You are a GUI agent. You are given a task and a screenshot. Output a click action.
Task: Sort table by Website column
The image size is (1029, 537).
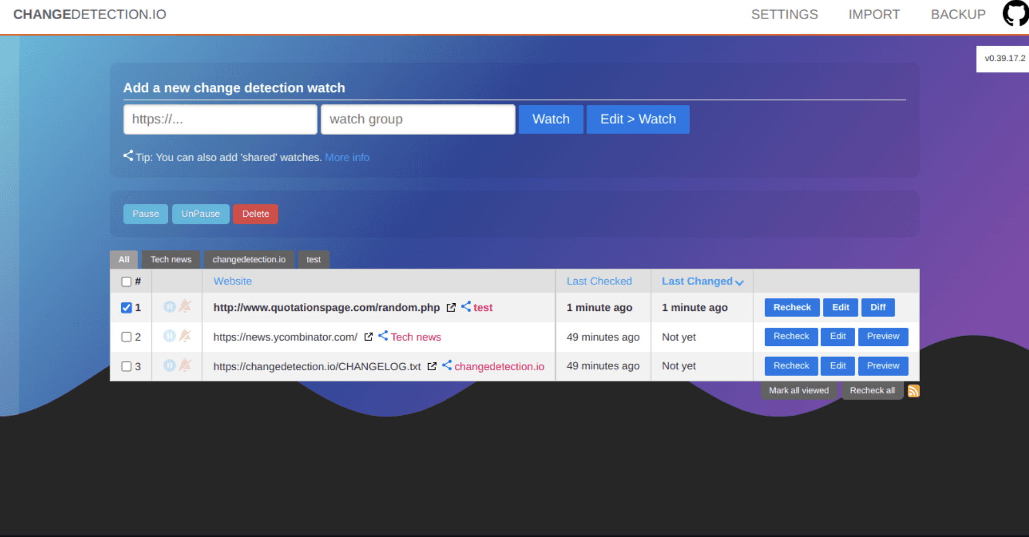coord(232,281)
